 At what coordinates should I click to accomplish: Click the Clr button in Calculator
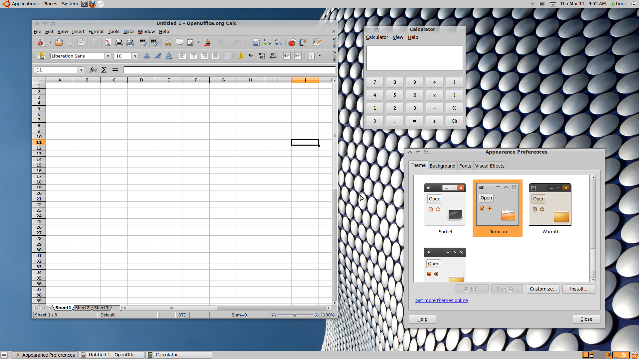(x=454, y=121)
